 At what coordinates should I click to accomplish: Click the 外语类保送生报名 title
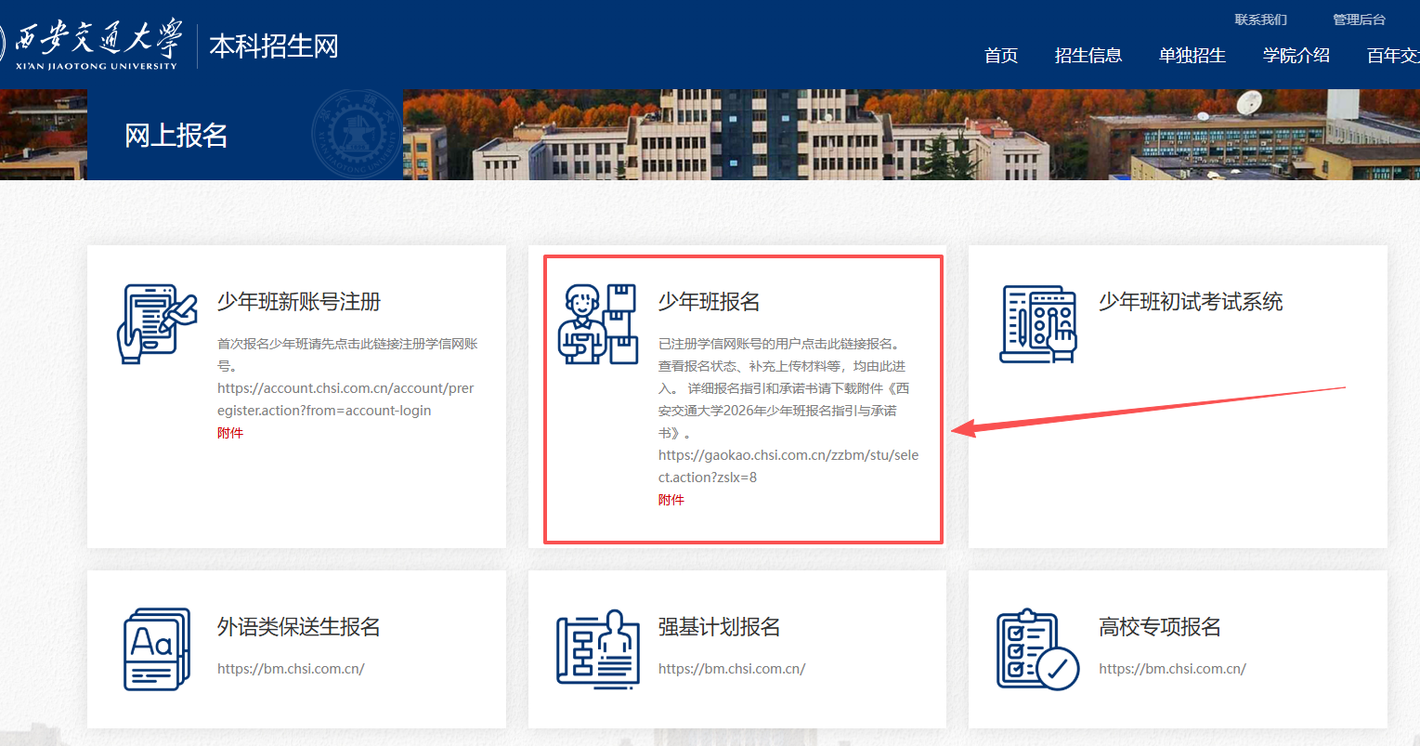pyautogui.click(x=299, y=627)
